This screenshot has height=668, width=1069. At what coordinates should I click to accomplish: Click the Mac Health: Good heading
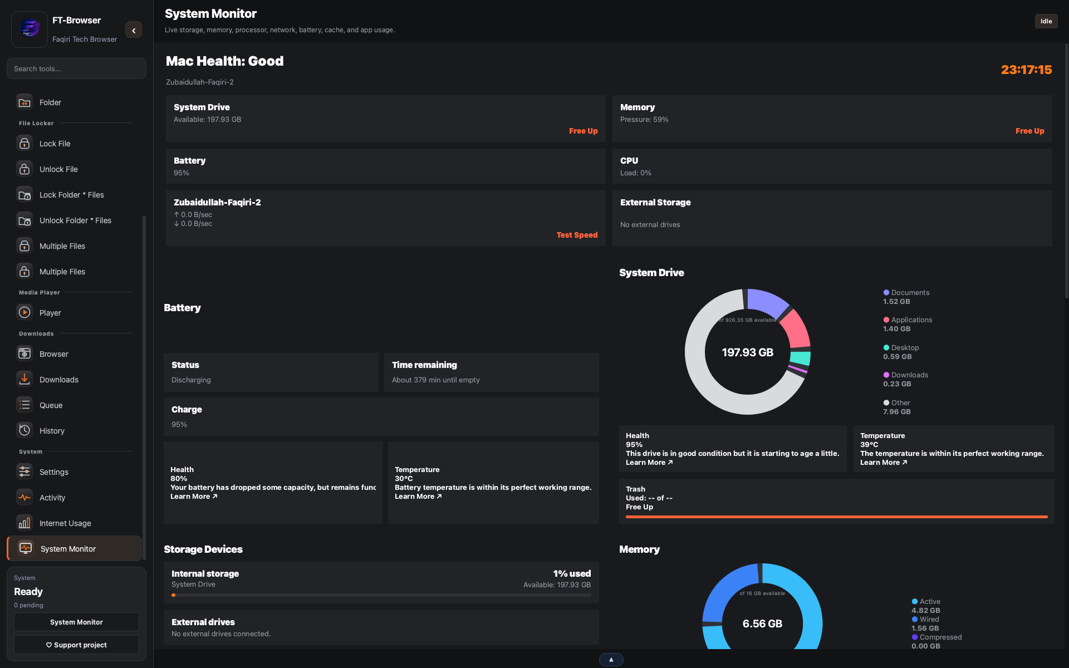(x=224, y=61)
